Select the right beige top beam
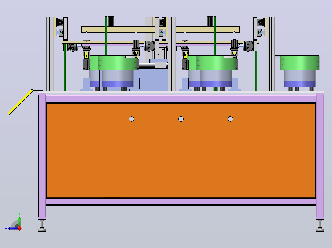The height and width of the screenshot is (248, 332). (x=208, y=29)
